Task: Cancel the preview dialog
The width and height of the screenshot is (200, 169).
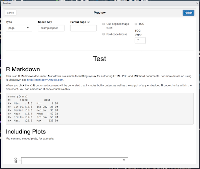Action: [11, 13]
